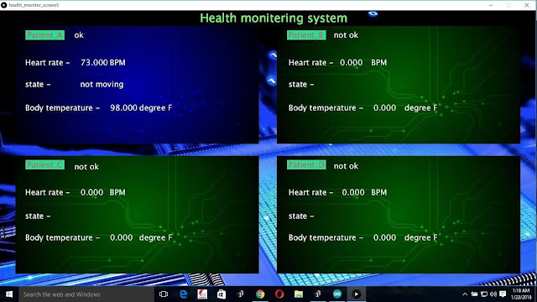The image size is (537, 302).
Task: Click Patient D's body temperature 0.000 value
Action: pyautogui.click(x=384, y=237)
